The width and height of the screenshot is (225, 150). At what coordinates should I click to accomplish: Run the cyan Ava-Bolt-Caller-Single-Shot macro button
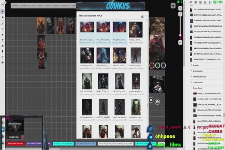click(63, 144)
